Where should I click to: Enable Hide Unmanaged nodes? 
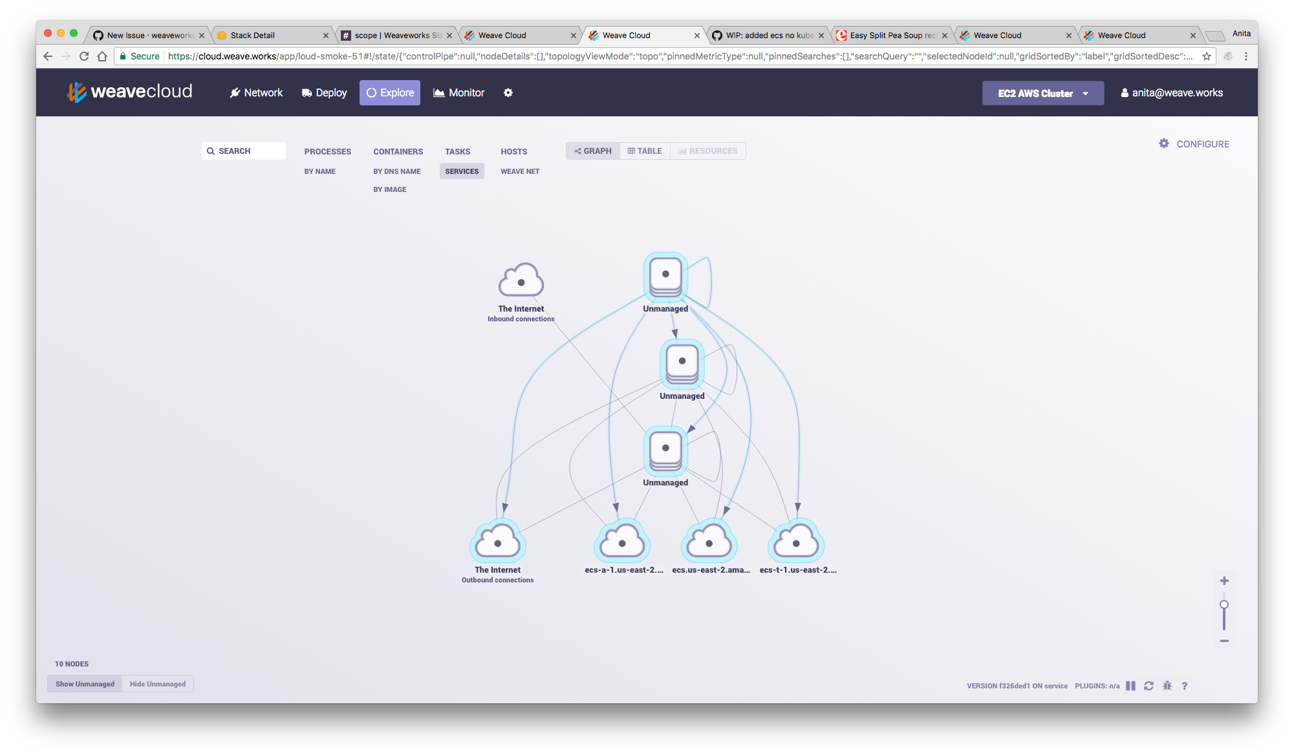(x=157, y=683)
